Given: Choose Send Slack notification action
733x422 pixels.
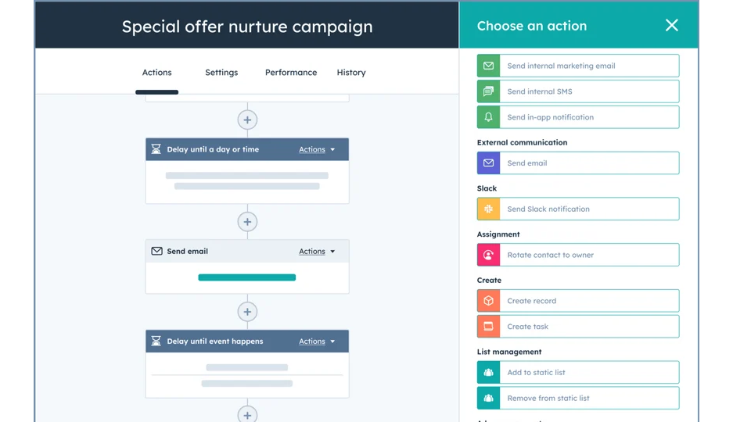Looking at the screenshot, I should click(x=578, y=209).
